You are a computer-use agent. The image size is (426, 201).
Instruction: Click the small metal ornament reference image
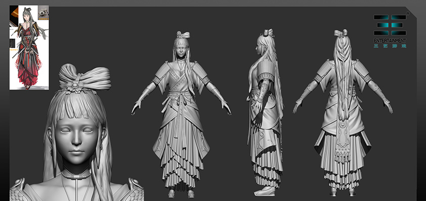43,12
